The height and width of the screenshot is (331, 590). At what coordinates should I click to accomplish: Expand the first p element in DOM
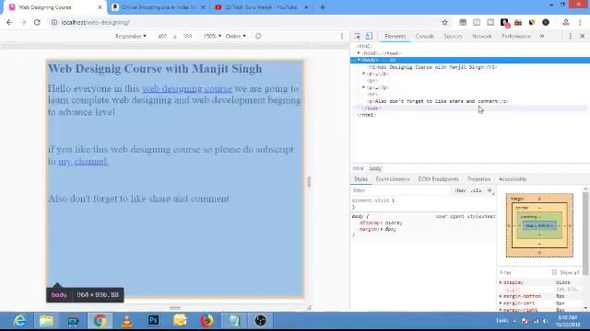click(363, 74)
